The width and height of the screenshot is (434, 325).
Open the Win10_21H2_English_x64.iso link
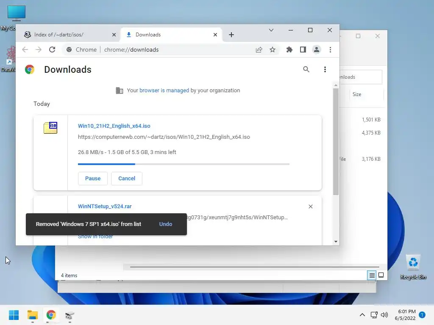click(x=114, y=126)
